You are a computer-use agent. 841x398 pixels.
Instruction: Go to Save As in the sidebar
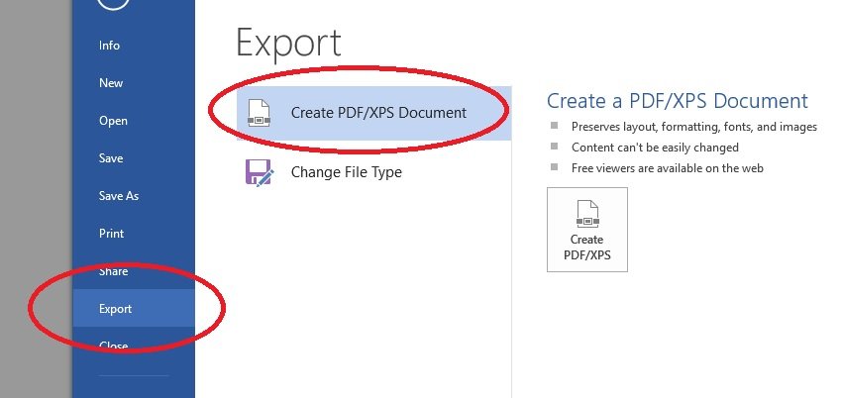[119, 196]
